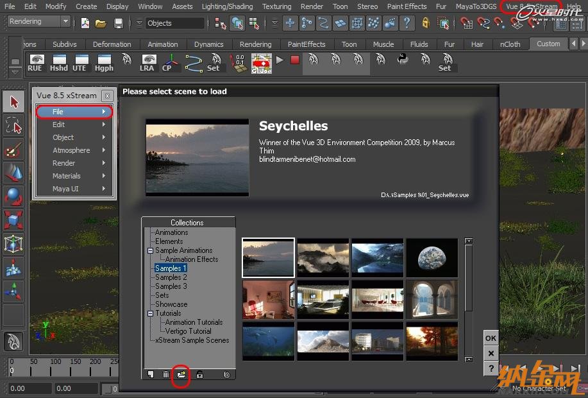Viewport: 588px width, 398px height.
Task: Expand the Object submenu in Vue panel
Action: pyautogui.click(x=74, y=137)
